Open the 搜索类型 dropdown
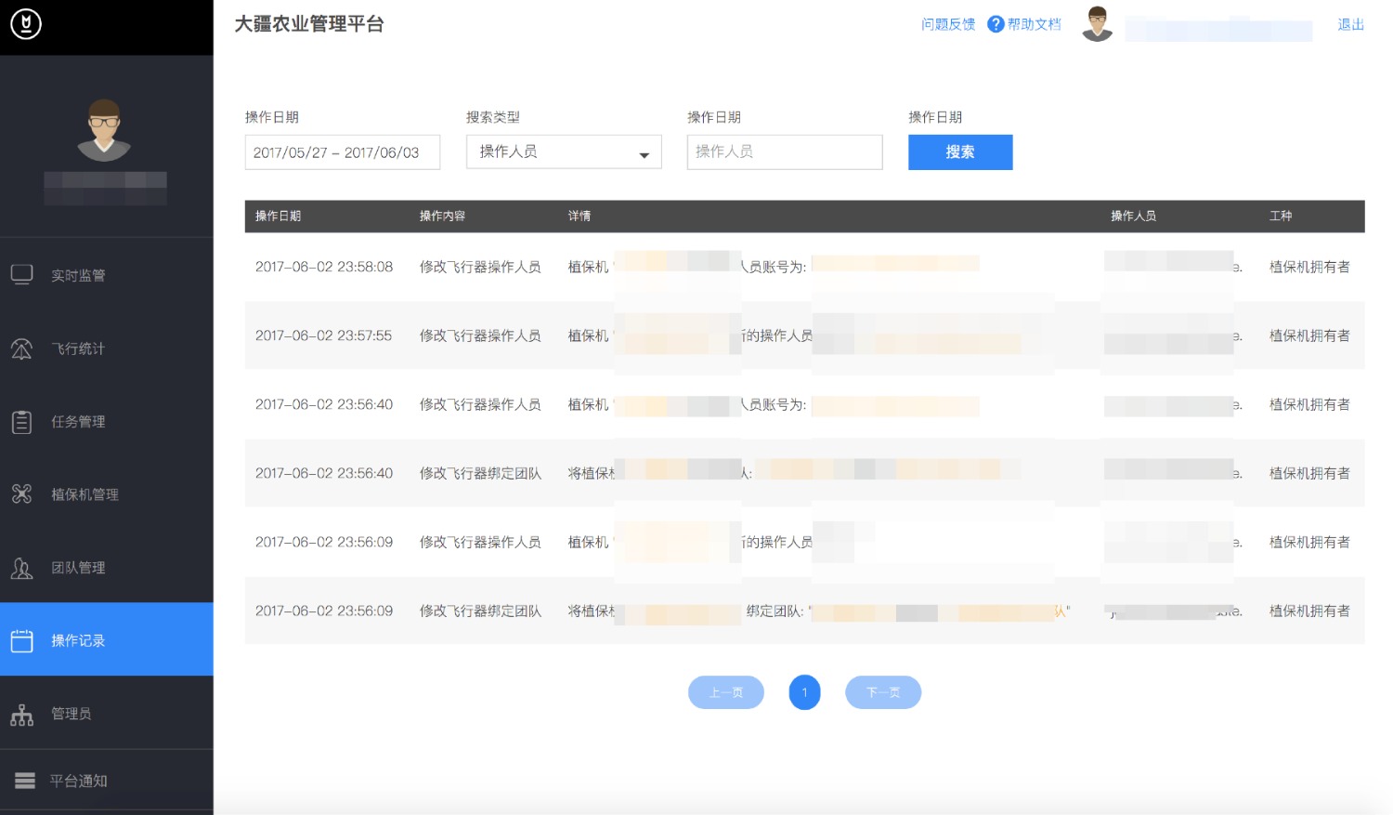The width and height of the screenshot is (1393, 815). [x=564, y=151]
